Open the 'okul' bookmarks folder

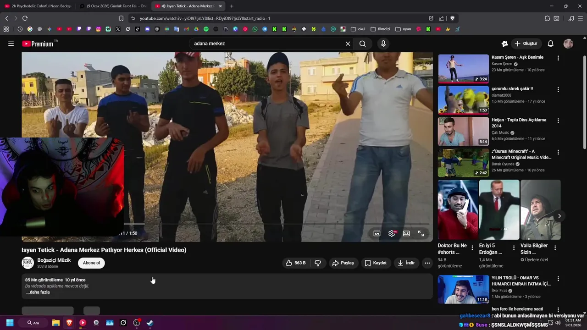click(x=358, y=29)
